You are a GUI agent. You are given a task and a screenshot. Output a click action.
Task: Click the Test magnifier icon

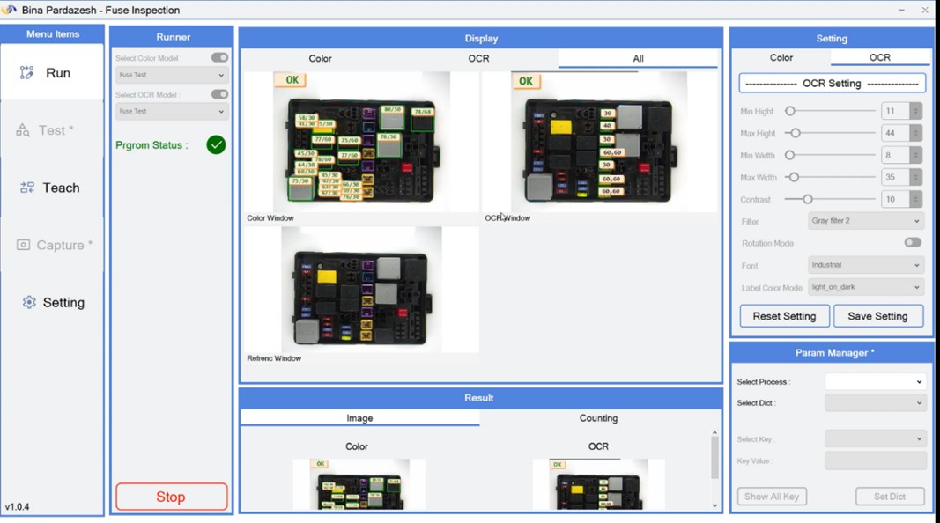(23, 130)
